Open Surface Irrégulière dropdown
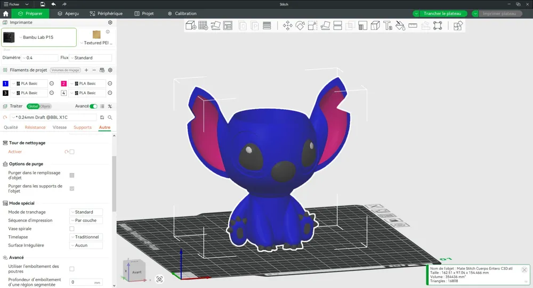The height and width of the screenshot is (288, 533). (x=86, y=245)
